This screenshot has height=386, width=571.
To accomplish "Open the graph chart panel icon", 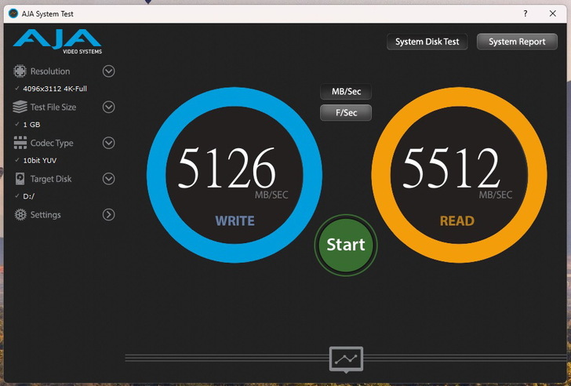I will (346, 359).
